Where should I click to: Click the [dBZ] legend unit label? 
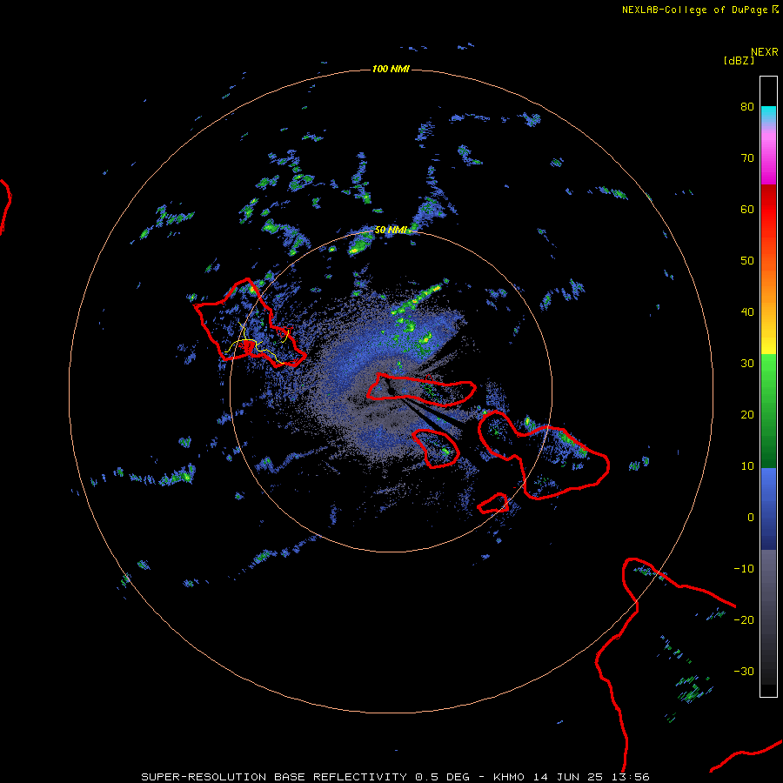pyautogui.click(x=739, y=61)
